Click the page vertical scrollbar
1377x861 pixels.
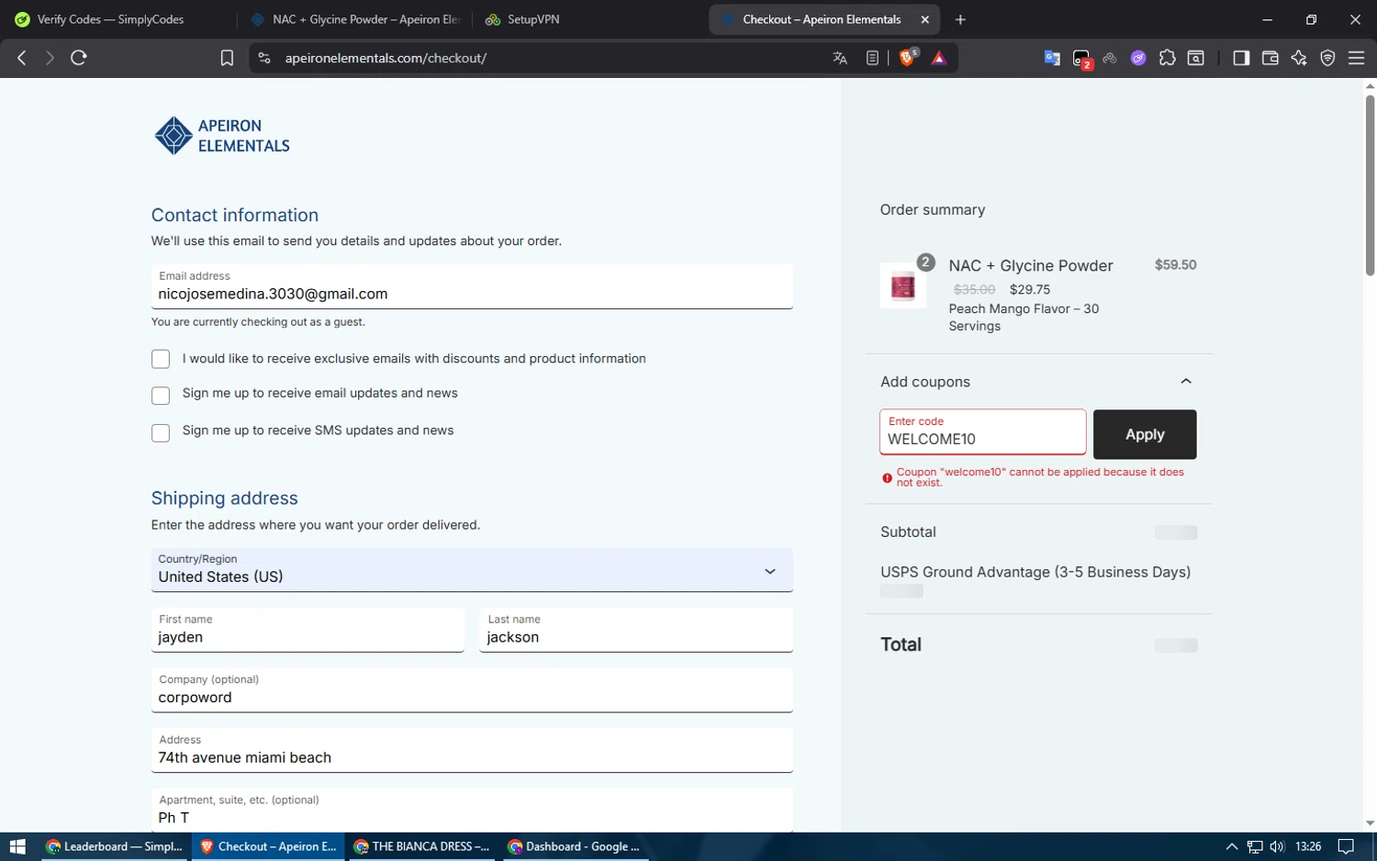[x=1370, y=184]
